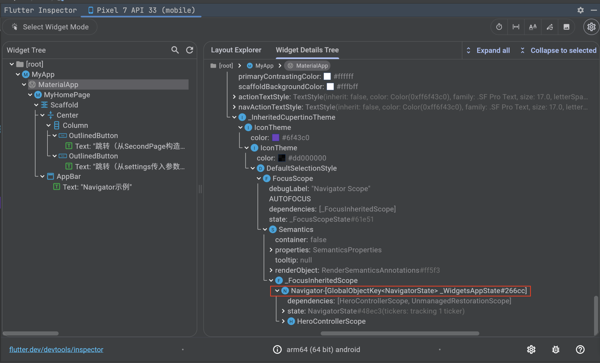The height and width of the screenshot is (363, 600).
Task: Expand the state: NavigatorState property
Action: coord(283,311)
